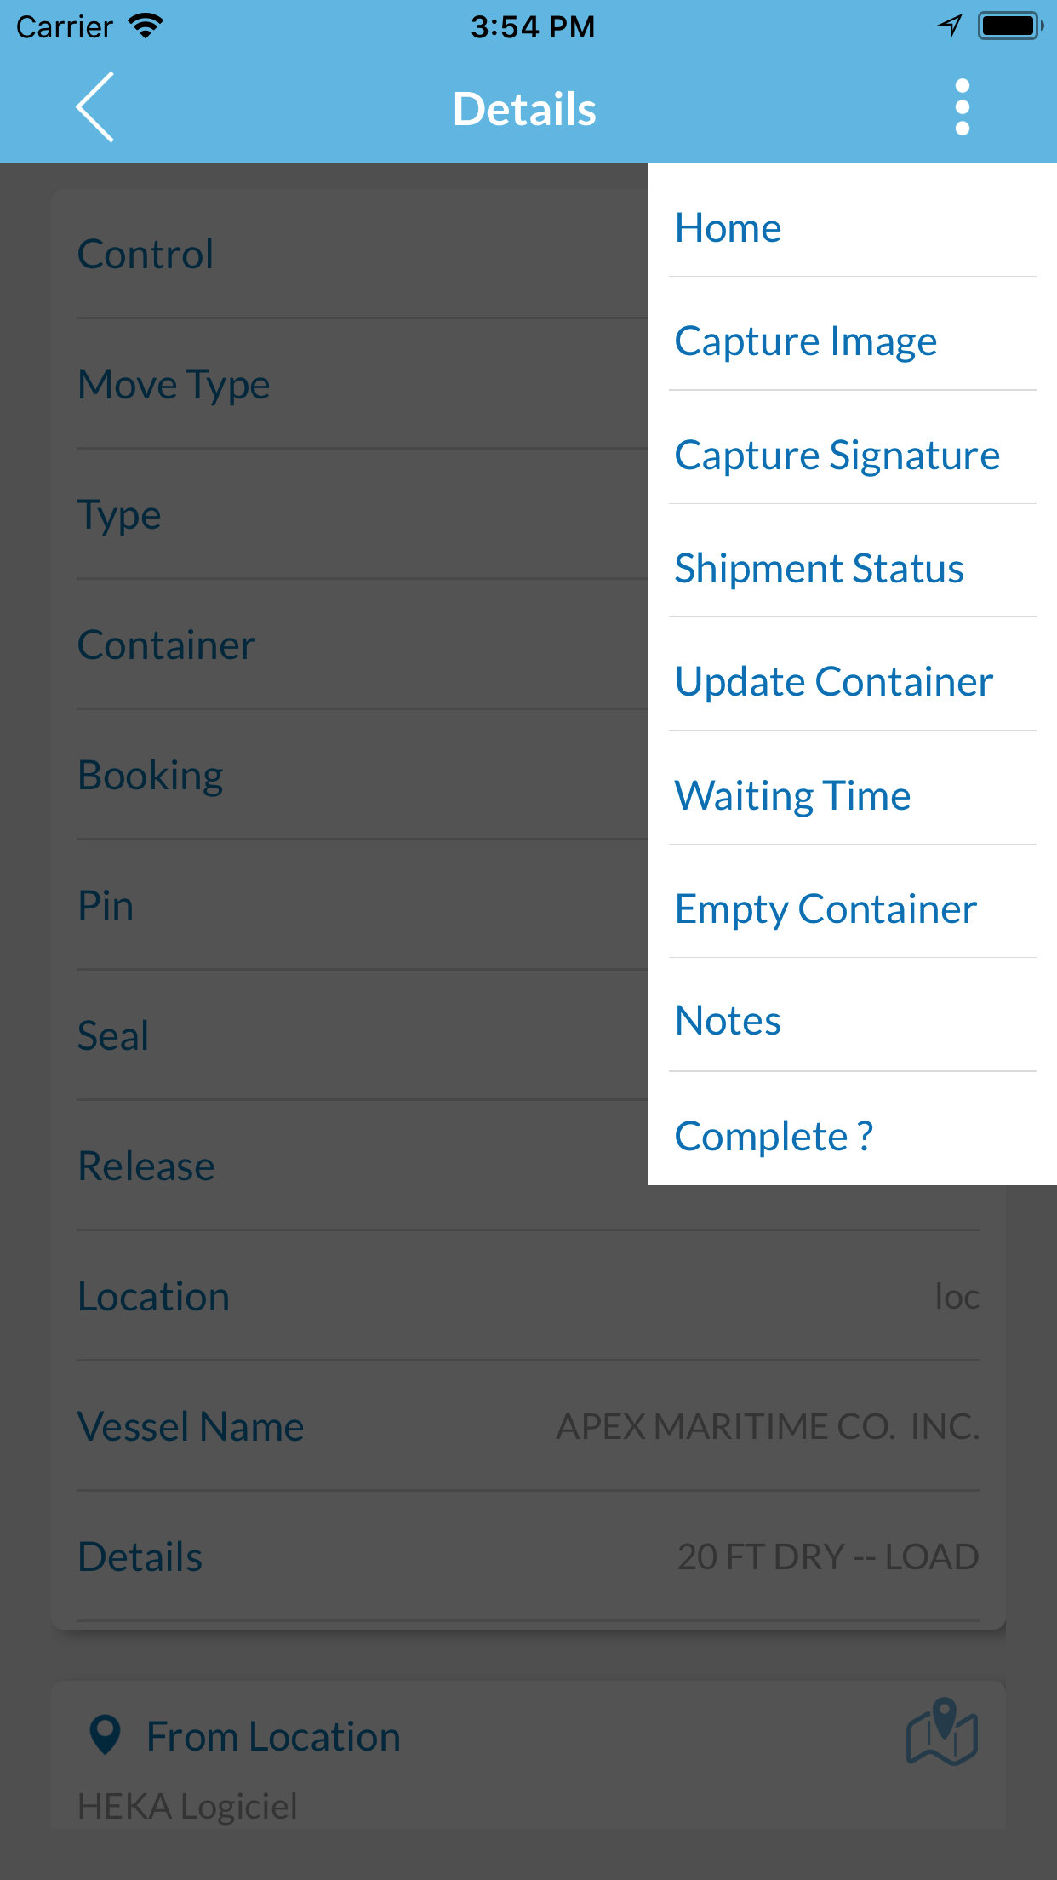Tap Complete ? to finish the job
1057x1880 pixels.
coord(774,1134)
